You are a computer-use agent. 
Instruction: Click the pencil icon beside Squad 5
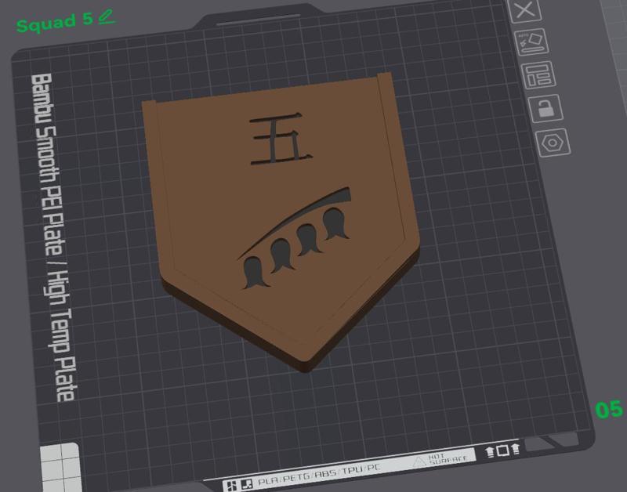[x=107, y=16]
